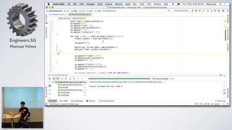Sort test results alphabetically
The width and height of the screenshot is (232, 130).
coord(62,79)
